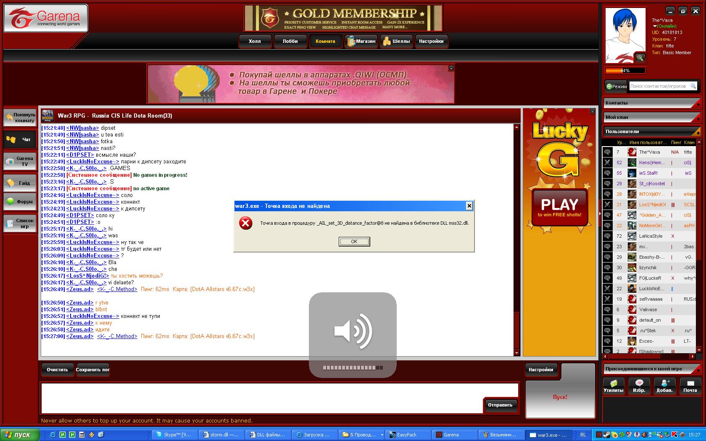
Task: Collapse the Lucky G ad panel
Action: [592, 111]
